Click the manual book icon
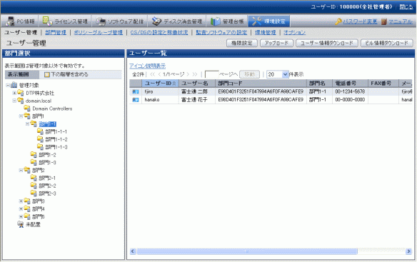Screen dimensions: 417x262 (383, 21)
